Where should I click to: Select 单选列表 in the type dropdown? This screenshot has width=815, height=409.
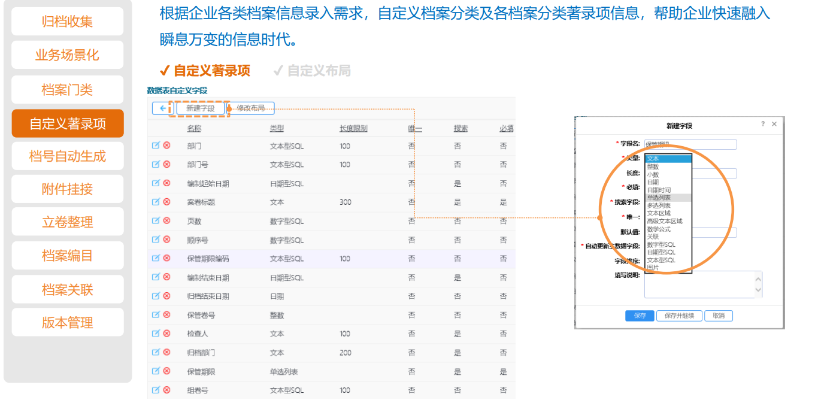pos(659,198)
